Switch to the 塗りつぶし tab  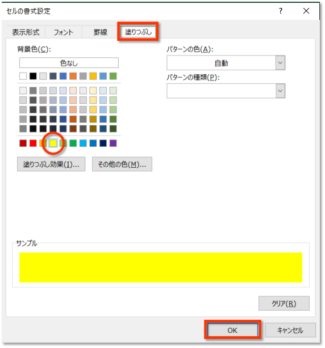(x=138, y=32)
